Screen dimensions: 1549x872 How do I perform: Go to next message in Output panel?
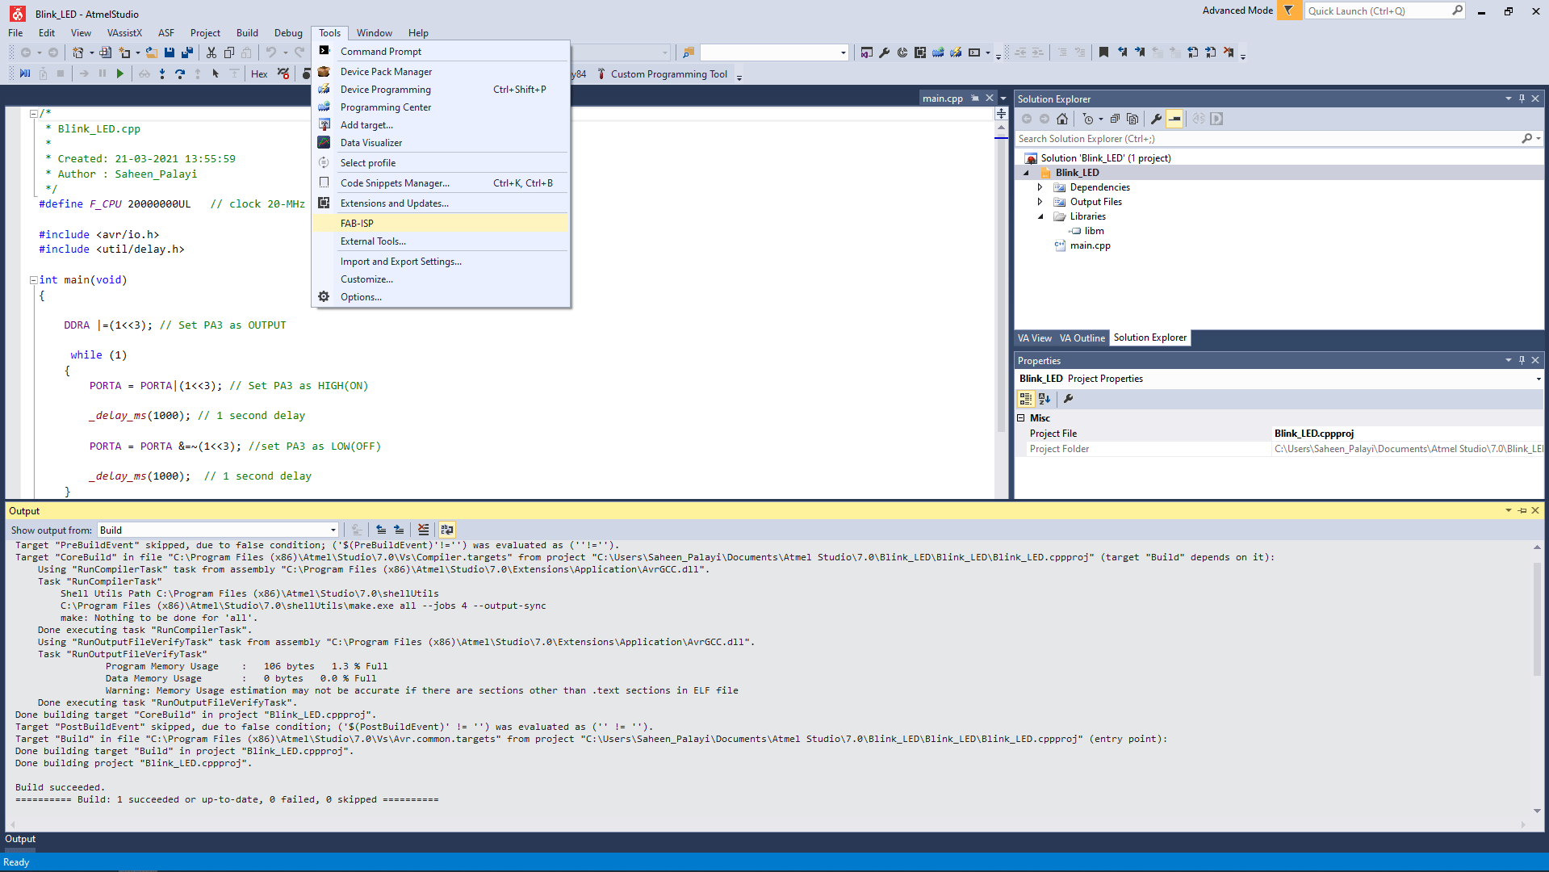[399, 530]
